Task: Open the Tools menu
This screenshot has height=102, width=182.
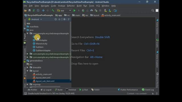Action: tap(92, 6)
